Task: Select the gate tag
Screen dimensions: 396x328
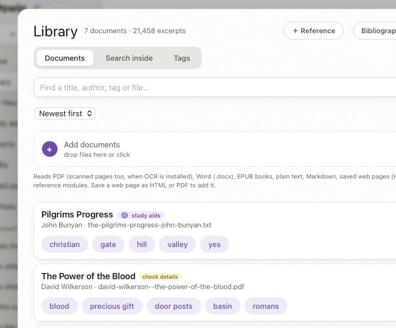Action: 108,244
